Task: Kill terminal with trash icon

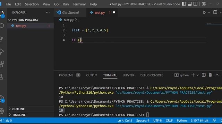Action: 210,75
